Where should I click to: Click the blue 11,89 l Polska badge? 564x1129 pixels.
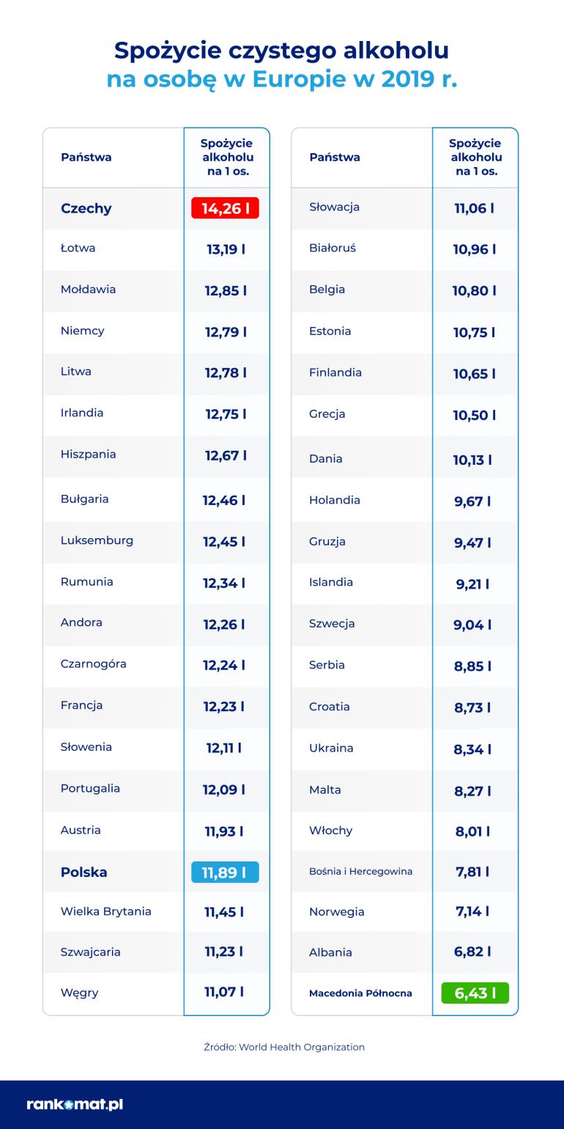pyautogui.click(x=225, y=872)
